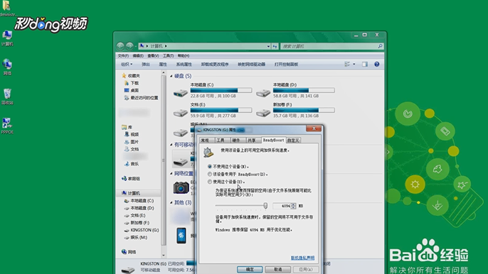Open the 计算机 desktop icon
This screenshot has width=488, height=274.
pos(7,38)
